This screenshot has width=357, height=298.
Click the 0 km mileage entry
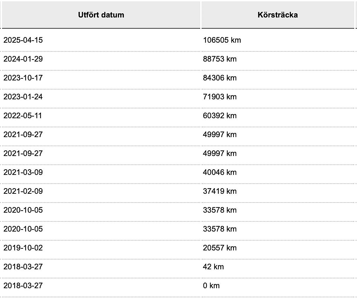(x=211, y=286)
